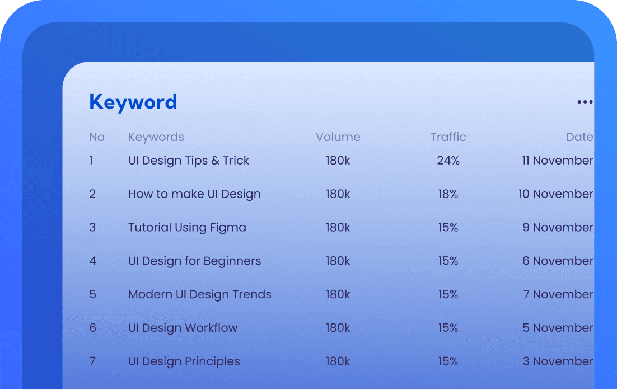
Task: Open the UI Design Workflow keyword
Action: click(183, 328)
